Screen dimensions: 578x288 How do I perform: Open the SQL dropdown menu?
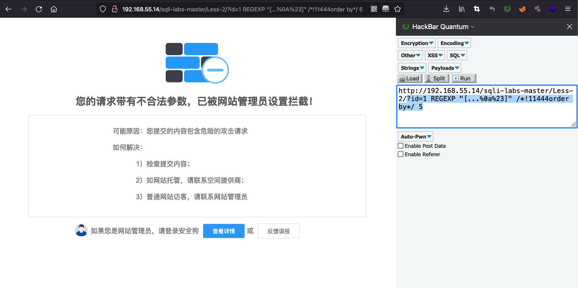[x=457, y=55]
